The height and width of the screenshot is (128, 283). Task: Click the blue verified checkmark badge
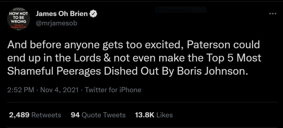[x=94, y=14]
